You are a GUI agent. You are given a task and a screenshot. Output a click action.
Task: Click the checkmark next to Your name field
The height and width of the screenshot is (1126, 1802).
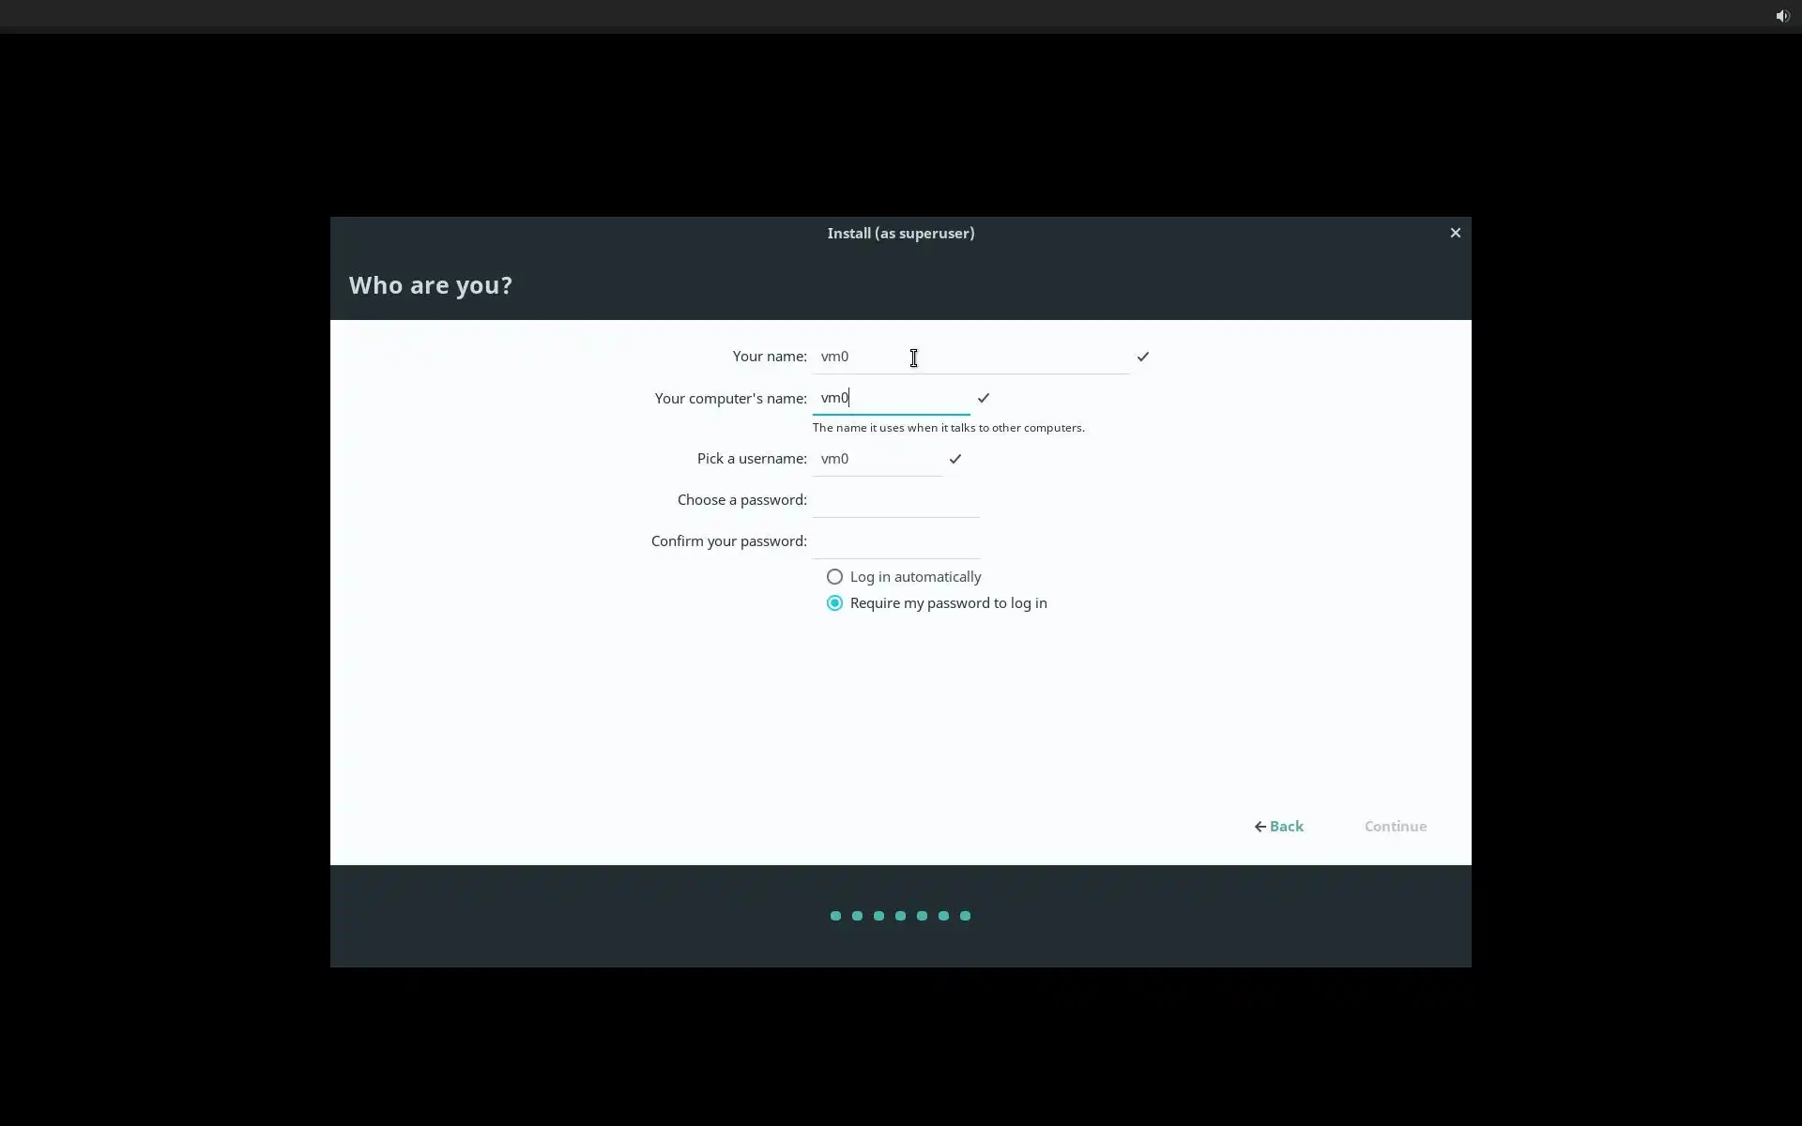(1142, 357)
